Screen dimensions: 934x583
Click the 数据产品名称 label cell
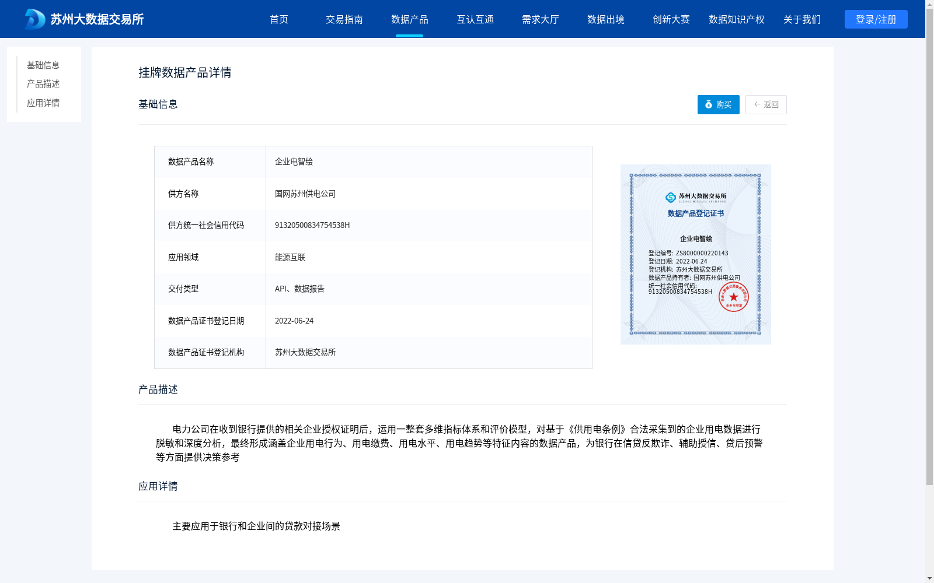tap(210, 162)
